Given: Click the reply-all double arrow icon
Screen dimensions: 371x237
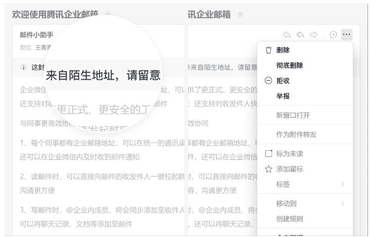Looking at the screenshot, I should click(299, 35).
